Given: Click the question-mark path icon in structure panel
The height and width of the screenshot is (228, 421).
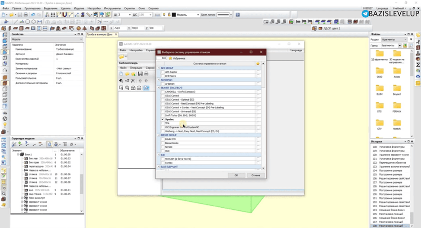Looking at the screenshot, I should (27, 144).
